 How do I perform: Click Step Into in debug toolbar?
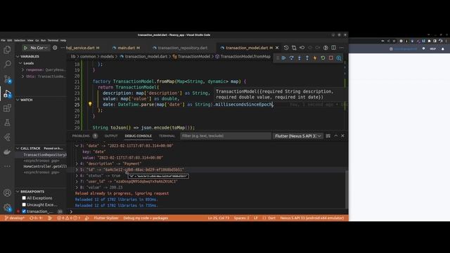pos(300,58)
